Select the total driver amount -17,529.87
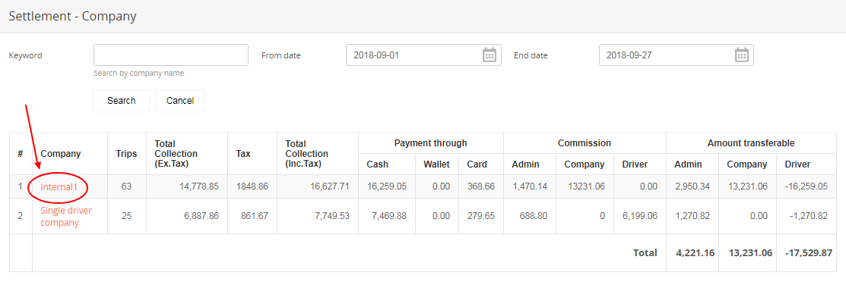This screenshot has width=846, height=285. [809, 252]
